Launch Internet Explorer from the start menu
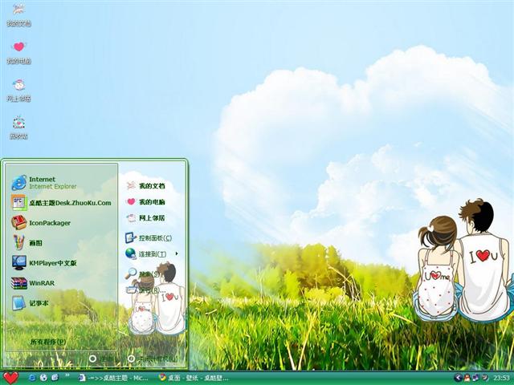This screenshot has width=514, height=385. 44,183
